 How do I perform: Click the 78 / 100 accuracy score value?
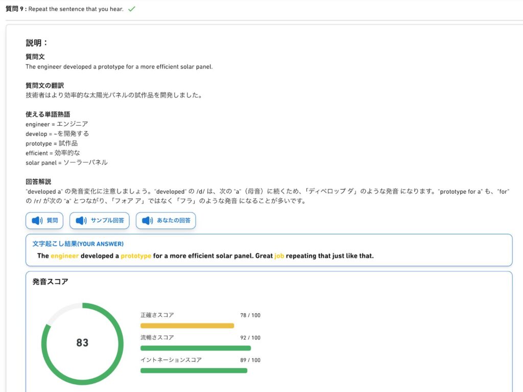250,315
